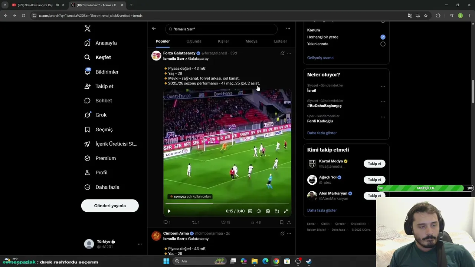This screenshot has width=475, height=267.
Task: Bookmark the Forza Galatasaray post
Action: (282, 222)
